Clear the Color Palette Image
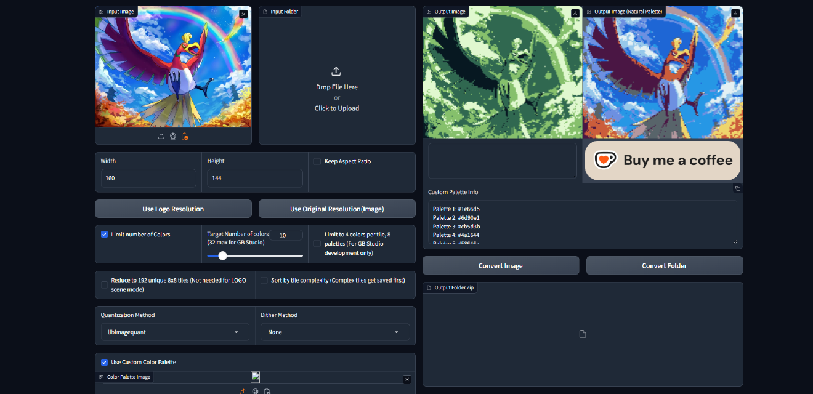The image size is (813, 394). [x=407, y=379]
